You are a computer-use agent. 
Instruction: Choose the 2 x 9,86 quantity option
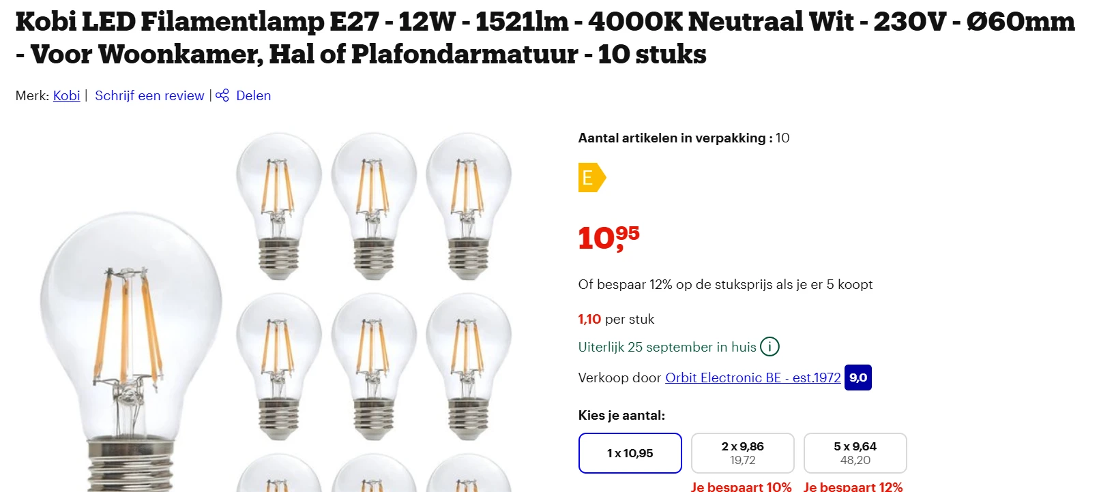coord(742,453)
